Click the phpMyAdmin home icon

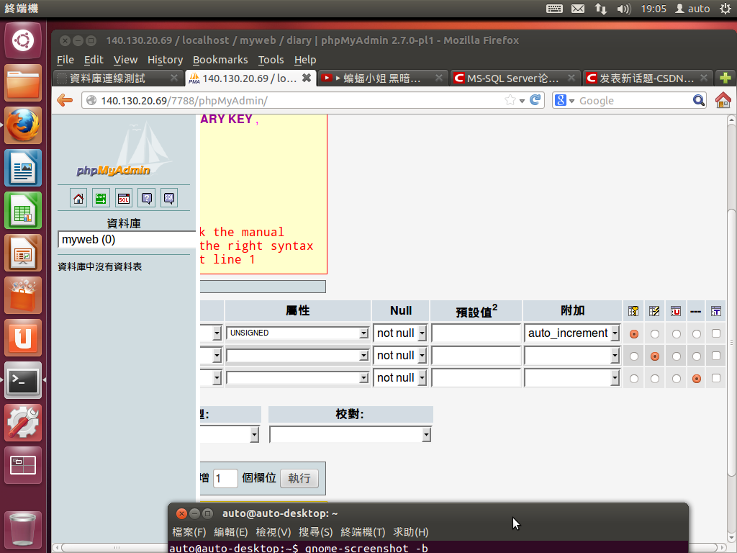click(x=78, y=198)
